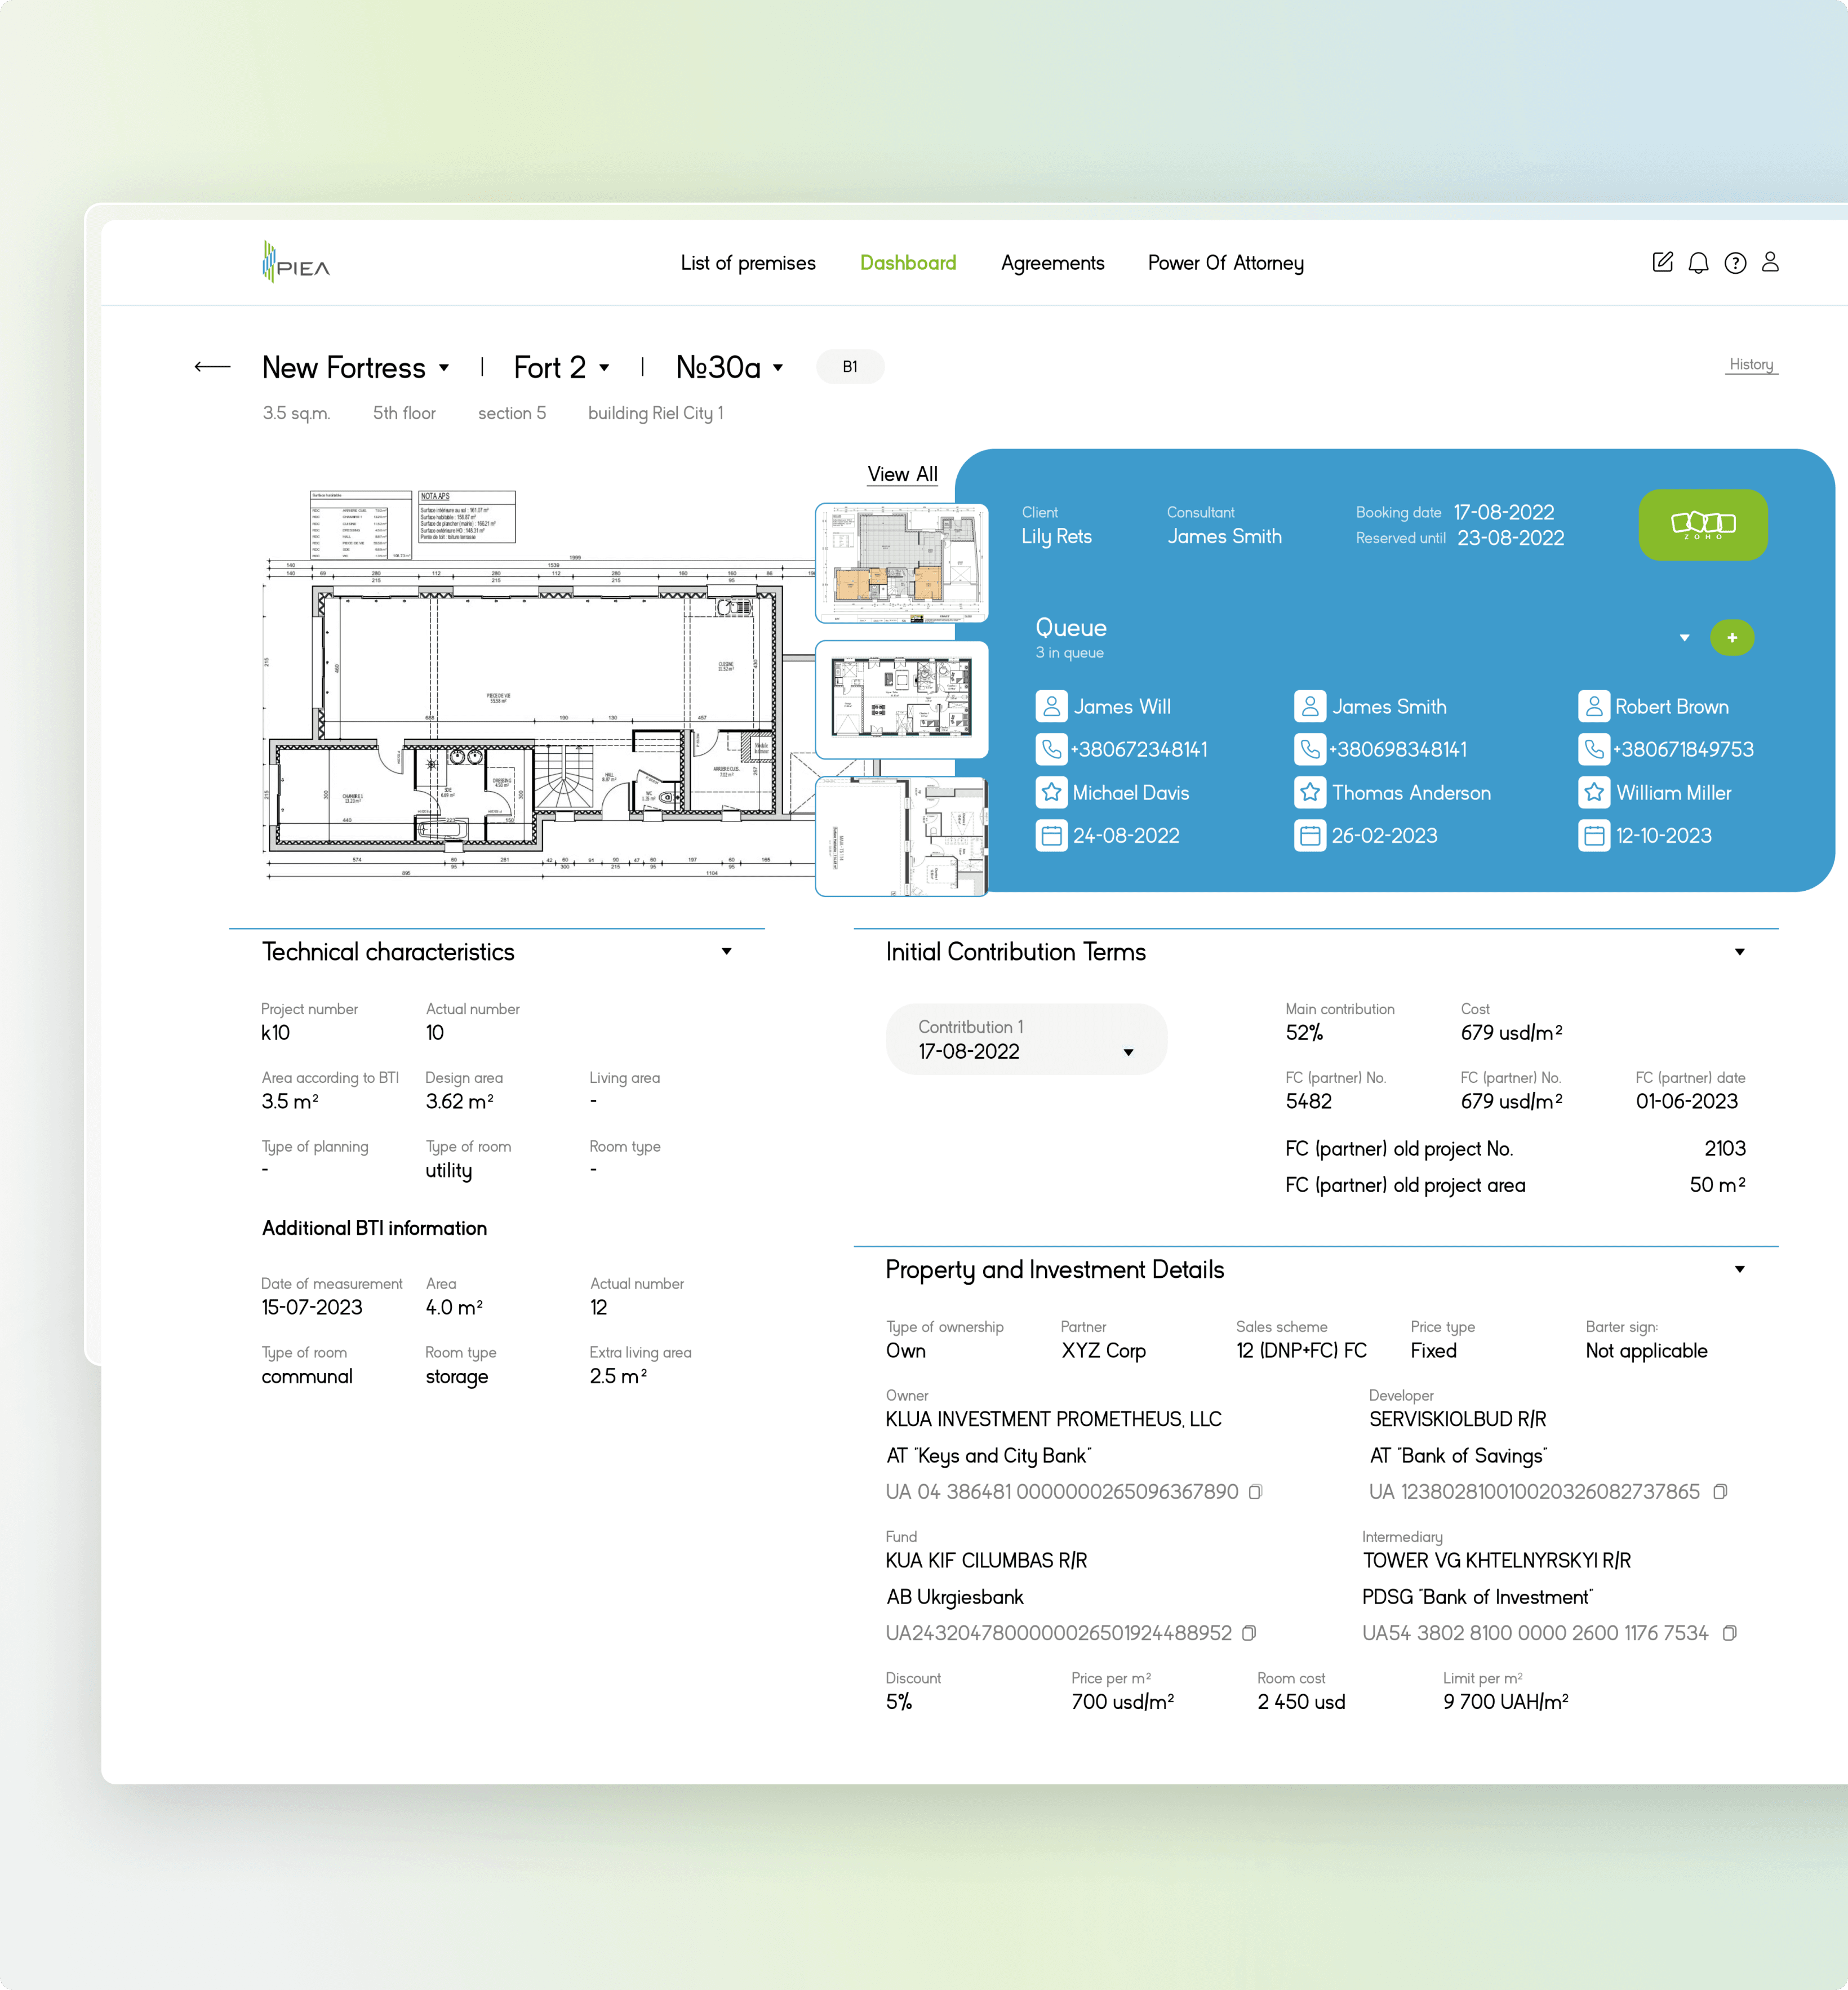The image size is (1848, 1990).
Task: Click the PIEA logo
Action: point(296,262)
